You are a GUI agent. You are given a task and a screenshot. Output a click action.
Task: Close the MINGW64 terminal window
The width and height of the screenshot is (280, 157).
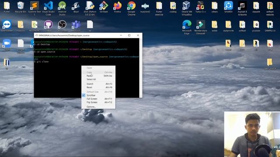[138, 35]
